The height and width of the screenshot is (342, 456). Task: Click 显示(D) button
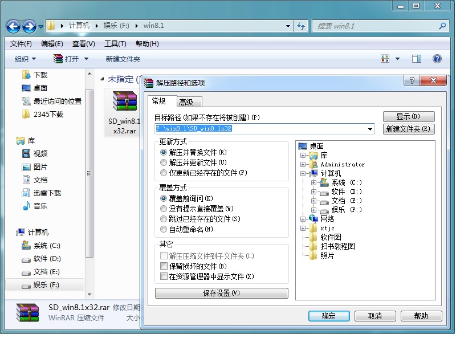click(409, 117)
